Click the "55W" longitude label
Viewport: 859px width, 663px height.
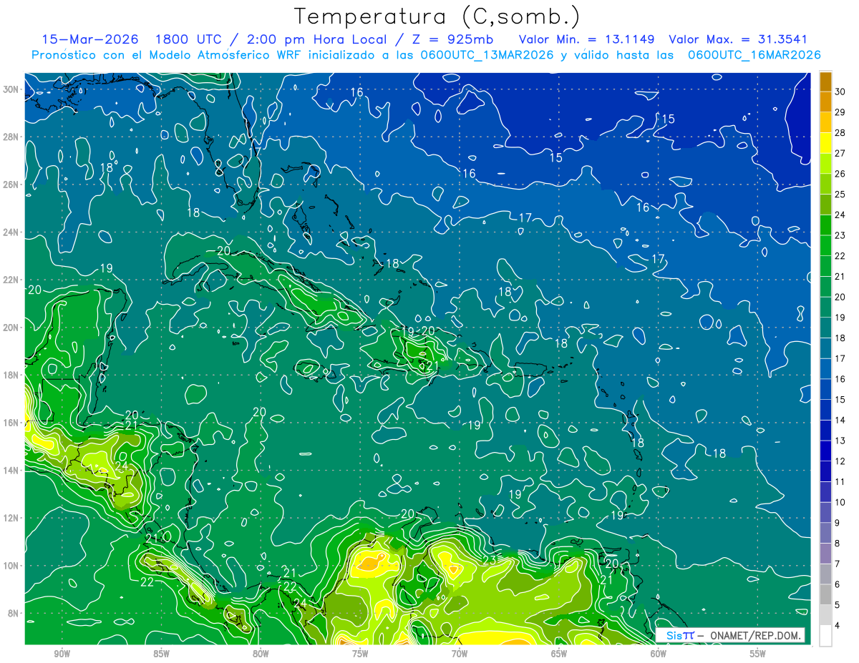(x=757, y=654)
